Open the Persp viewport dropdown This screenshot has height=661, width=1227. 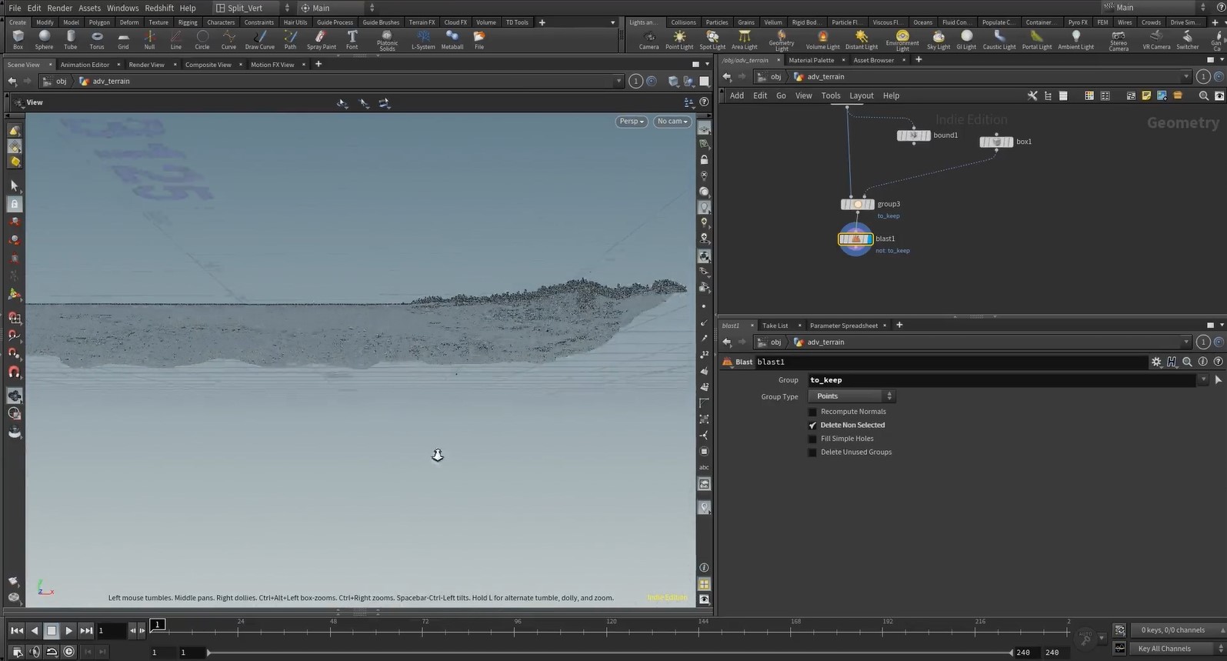pos(631,122)
